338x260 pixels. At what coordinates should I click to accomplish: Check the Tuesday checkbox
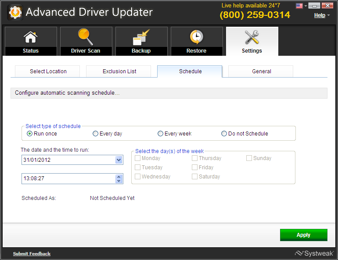[x=137, y=167]
